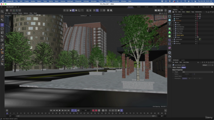Select the Rotate tool in left toolbar
214x120 pixels.
2,29
